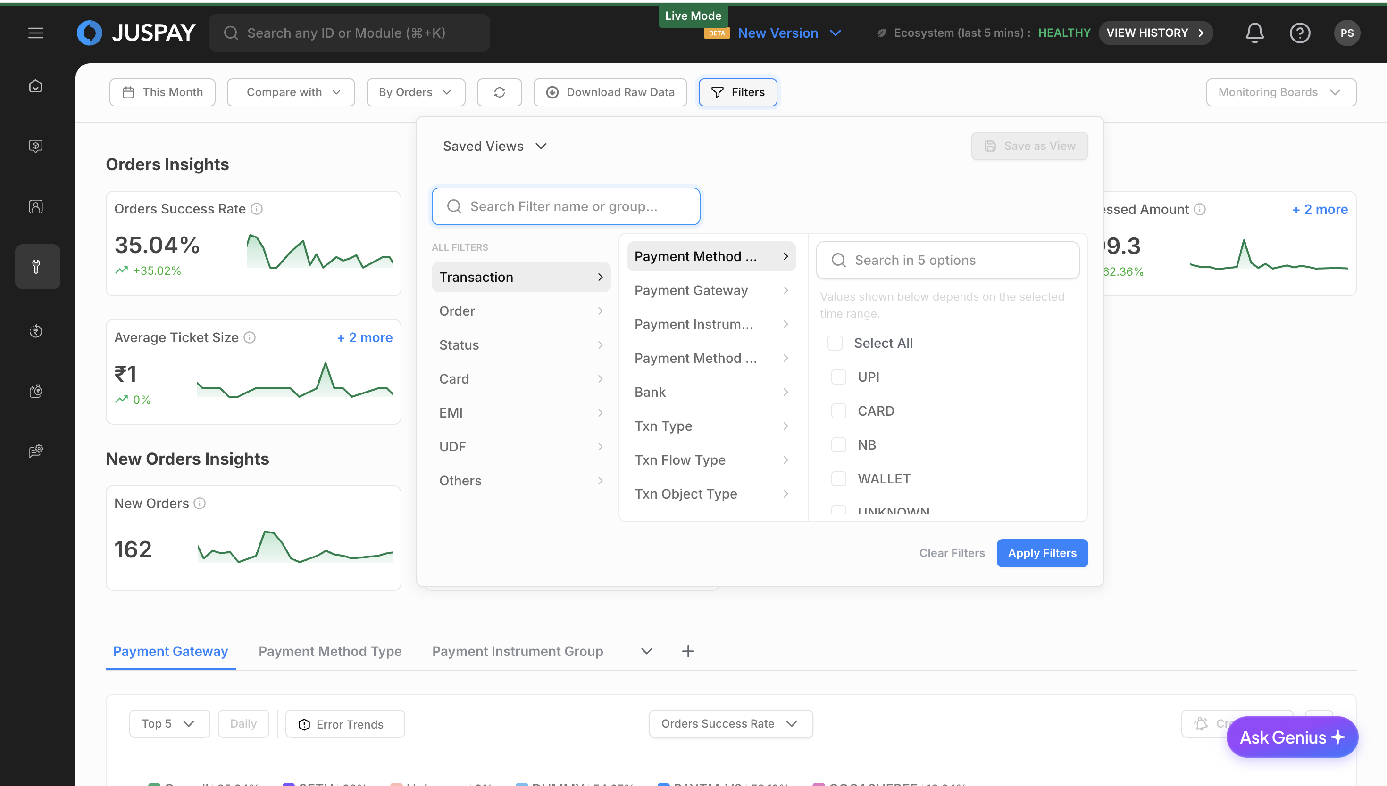Click the refresh data icon button
This screenshot has height=786, width=1387.
pyautogui.click(x=499, y=92)
